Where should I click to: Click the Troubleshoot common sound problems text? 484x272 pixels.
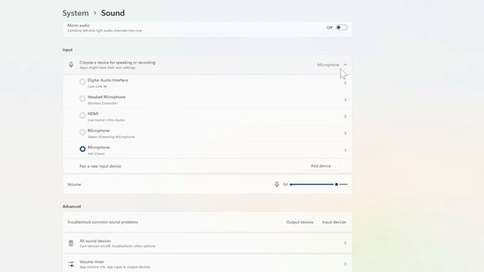103,222
